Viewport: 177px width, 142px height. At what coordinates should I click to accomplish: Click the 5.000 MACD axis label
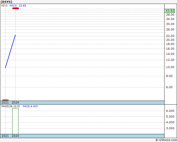pos(170,117)
